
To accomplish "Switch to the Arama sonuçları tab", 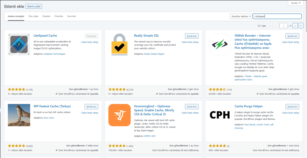I will click(16, 16).
